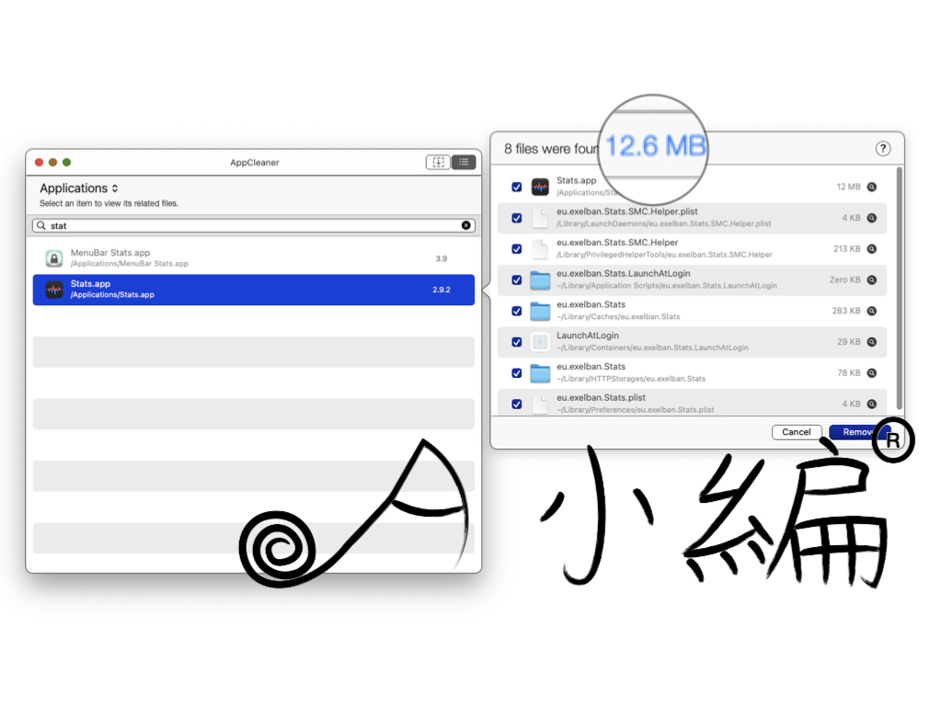
Task: Deselect eu.exelban.Stats.LaunchAtLogin folder checkbox
Action: 517,279
